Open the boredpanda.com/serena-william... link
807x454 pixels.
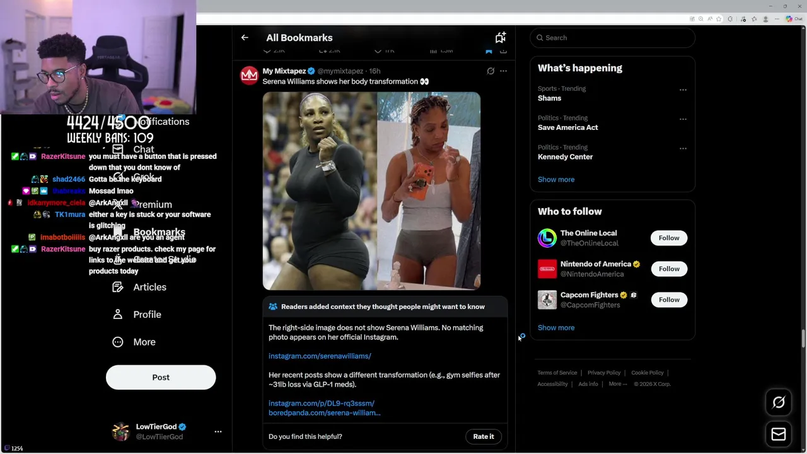click(325, 413)
